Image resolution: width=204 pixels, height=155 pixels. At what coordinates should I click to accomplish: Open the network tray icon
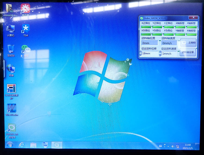pyautogui.click(x=177, y=146)
